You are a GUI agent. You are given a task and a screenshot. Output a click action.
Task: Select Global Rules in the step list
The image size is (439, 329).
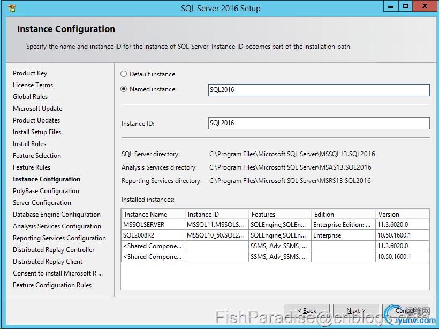click(x=30, y=97)
